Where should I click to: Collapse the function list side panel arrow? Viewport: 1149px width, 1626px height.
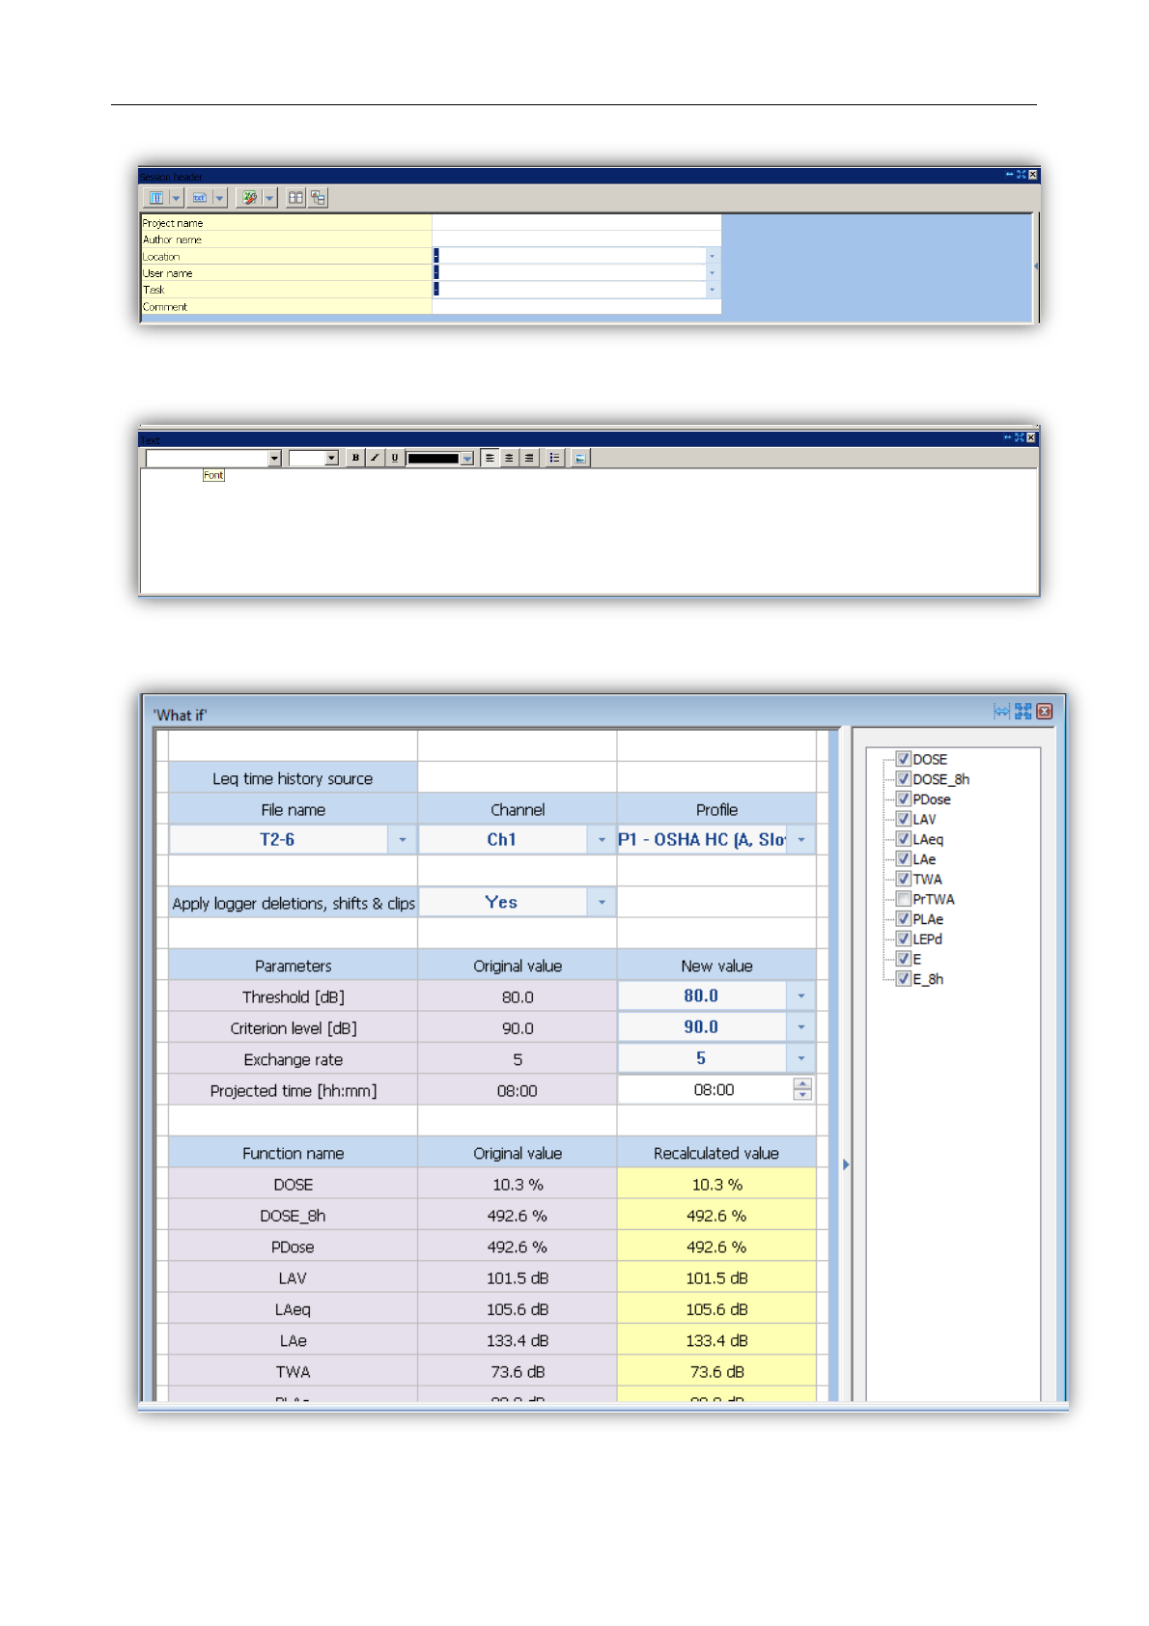846,1164
